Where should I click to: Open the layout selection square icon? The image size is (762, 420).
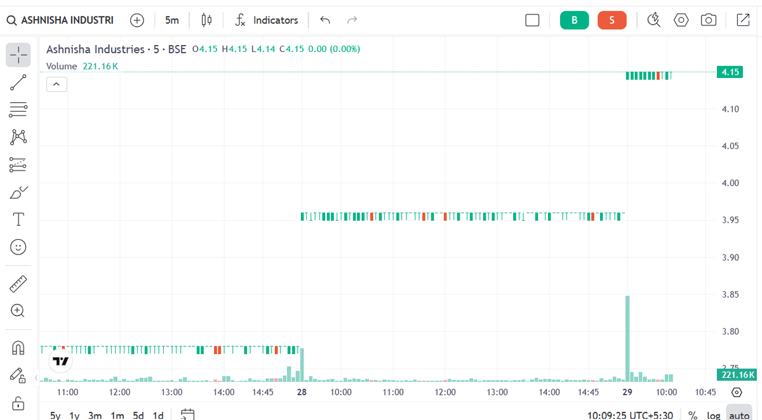tap(532, 20)
